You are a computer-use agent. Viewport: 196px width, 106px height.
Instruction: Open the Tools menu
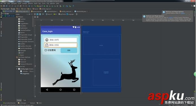point(44,3)
